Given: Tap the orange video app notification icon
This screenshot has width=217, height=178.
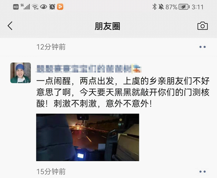Looking at the screenshot, I should (60, 7).
